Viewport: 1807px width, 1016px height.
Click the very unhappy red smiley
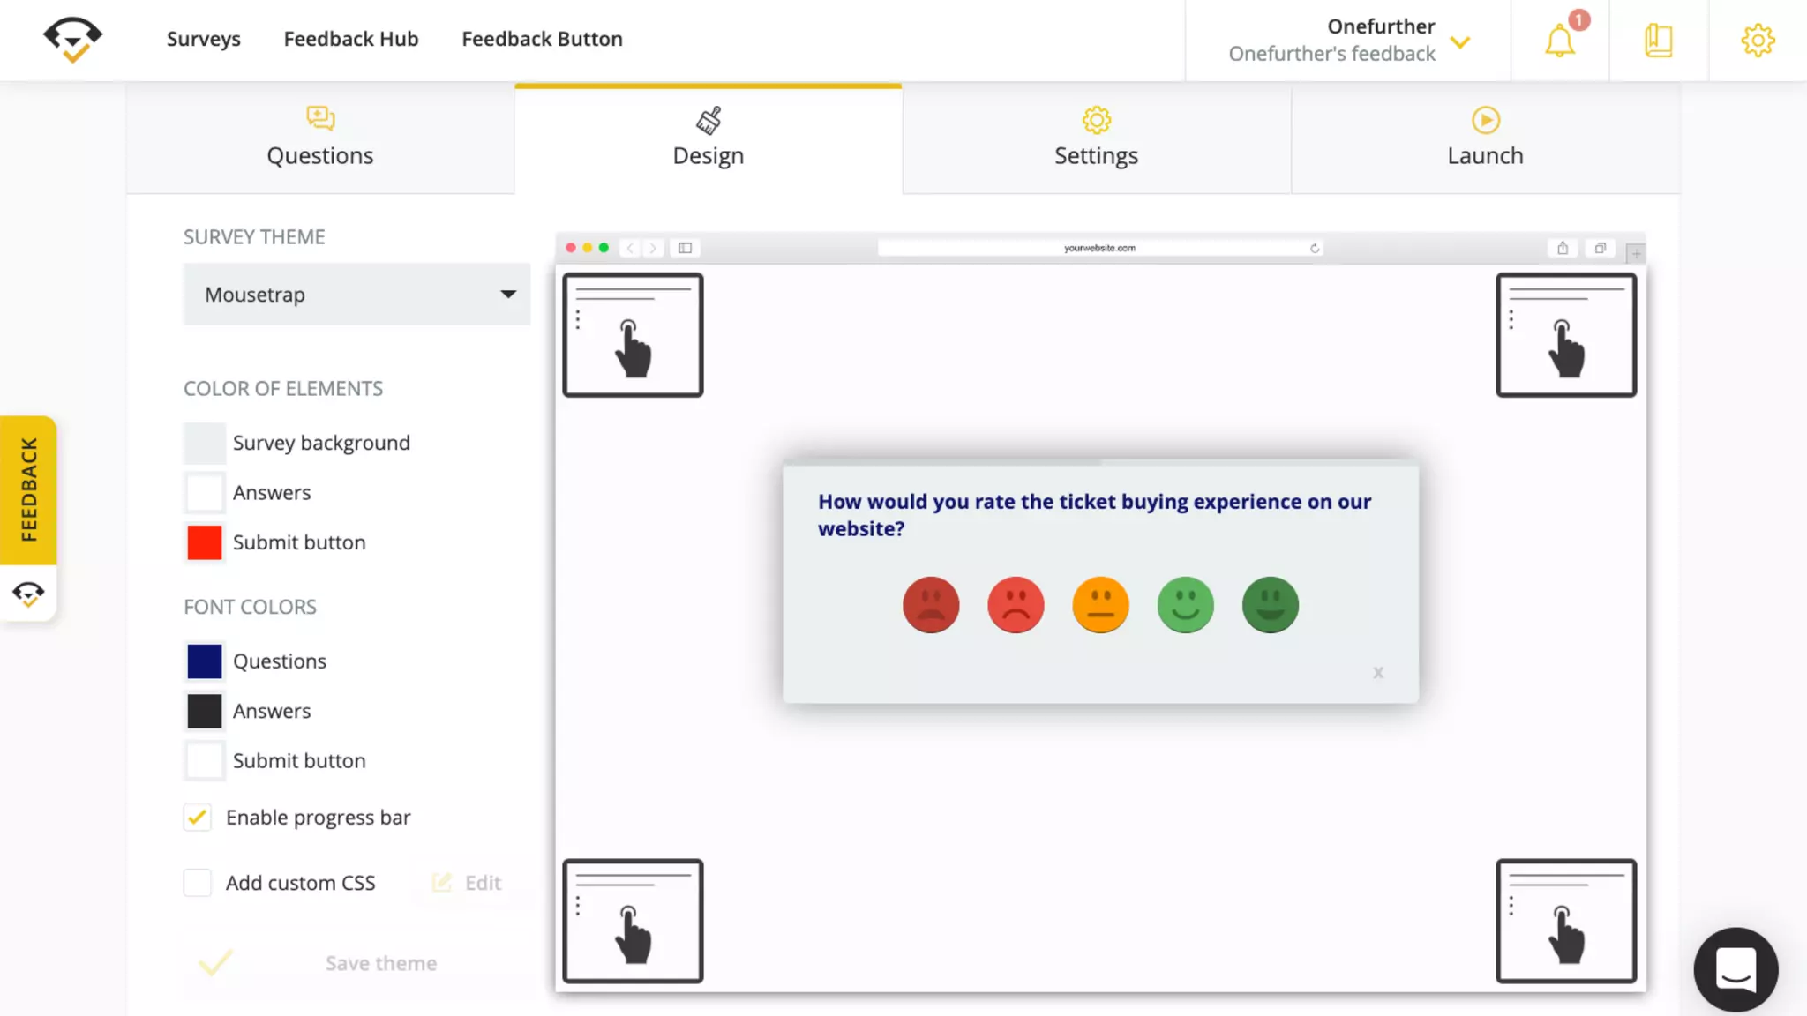pyautogui.click(x=930, y=605)
